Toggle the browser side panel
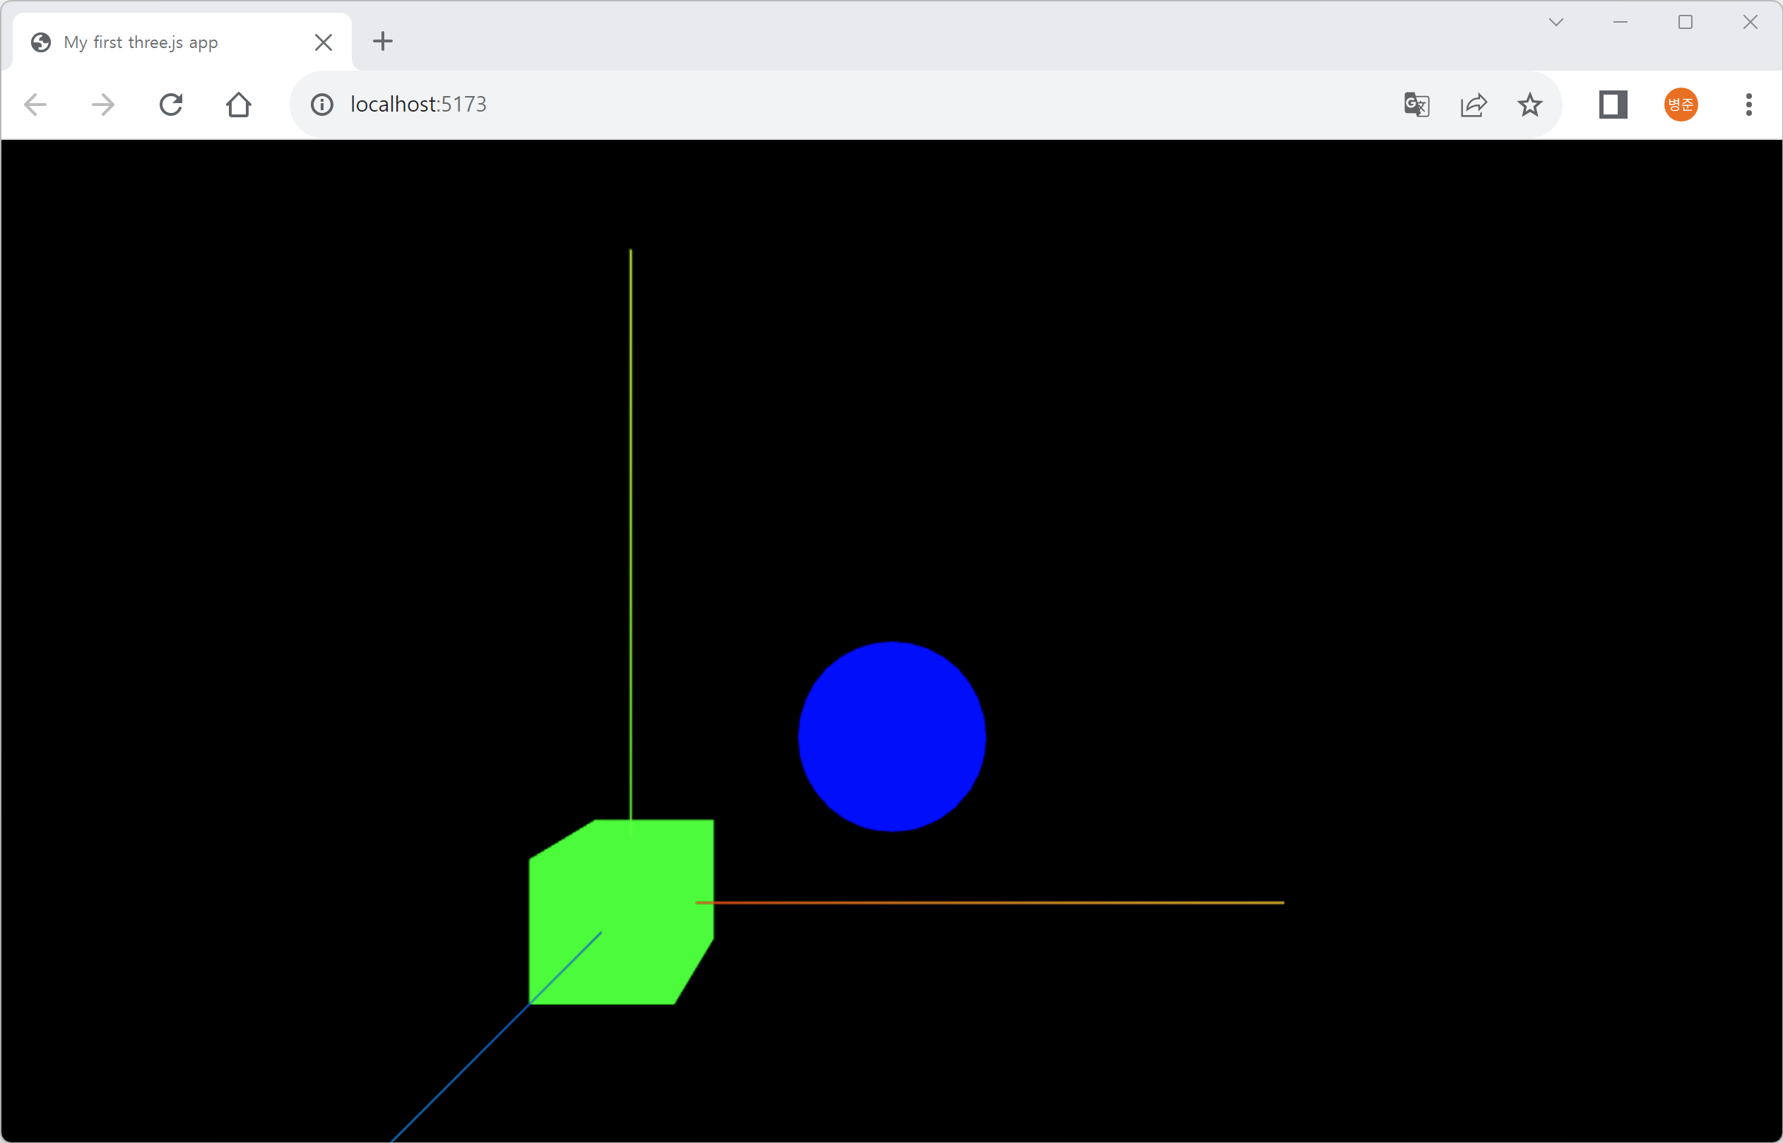 point(1613,105)
